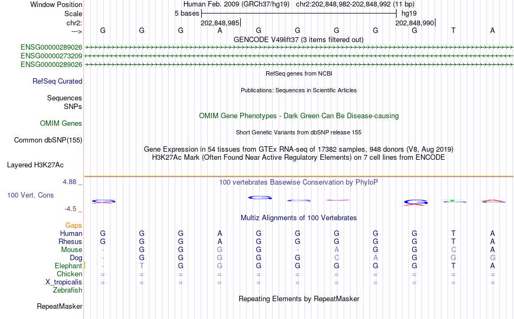Click 'Multiz Alignments of 100 Vertebrates' title

click(299, 218)
